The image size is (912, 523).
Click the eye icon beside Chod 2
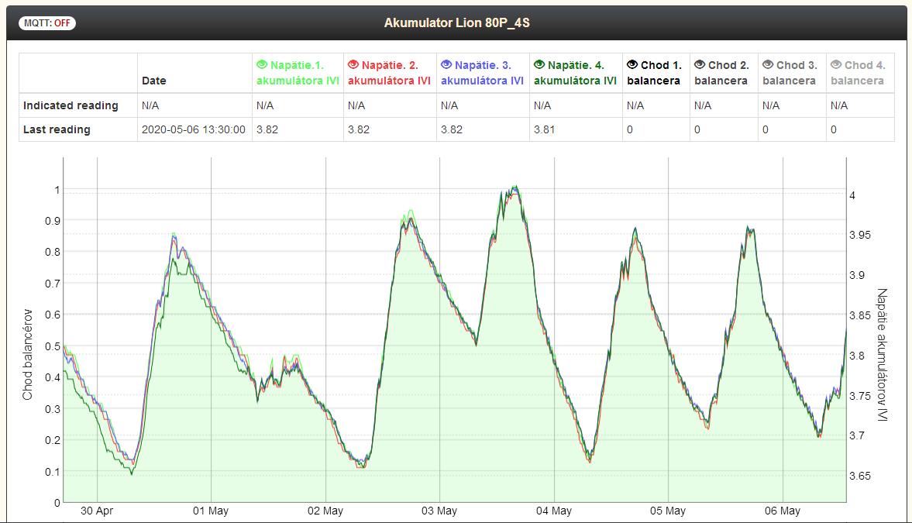click(700, 65)
